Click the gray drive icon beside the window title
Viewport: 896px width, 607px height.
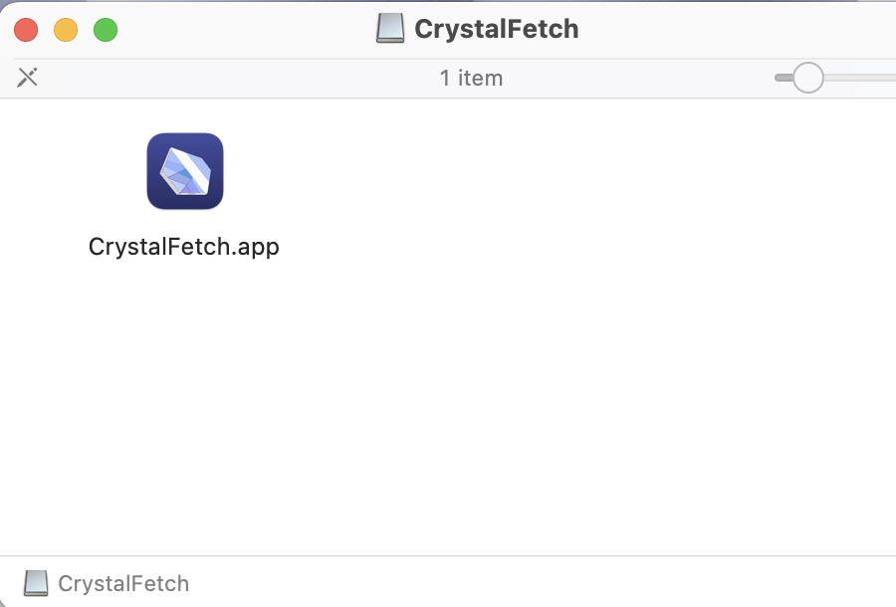coord(388,28)
